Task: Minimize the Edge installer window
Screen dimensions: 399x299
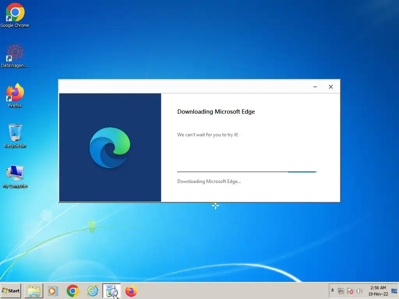Action: pos(315,87)
